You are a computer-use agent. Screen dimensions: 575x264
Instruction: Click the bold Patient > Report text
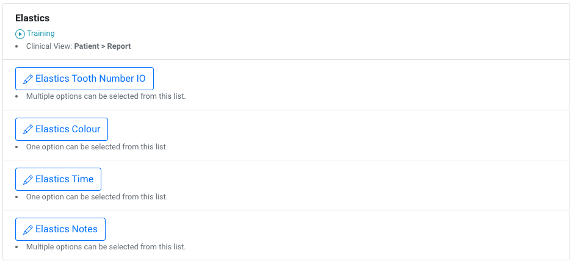(103, 46)
